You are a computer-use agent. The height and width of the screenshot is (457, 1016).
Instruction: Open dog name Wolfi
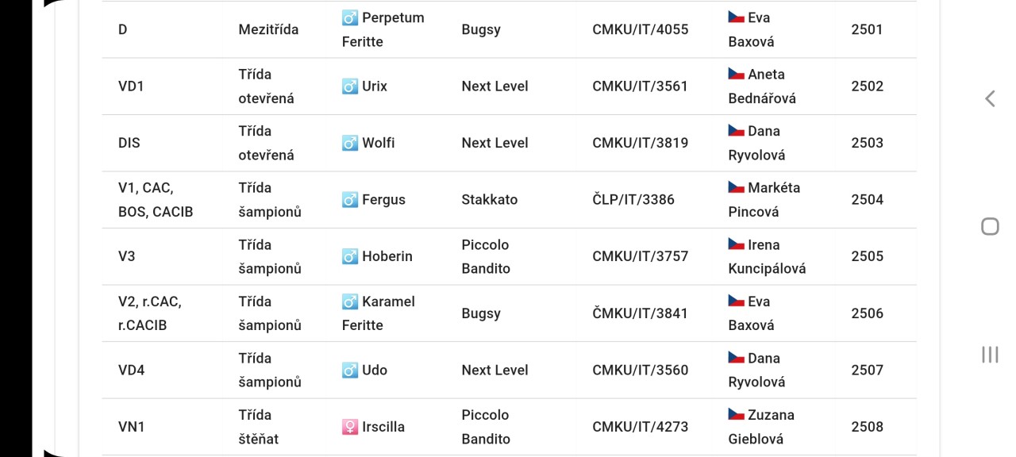tap(379, 143)
